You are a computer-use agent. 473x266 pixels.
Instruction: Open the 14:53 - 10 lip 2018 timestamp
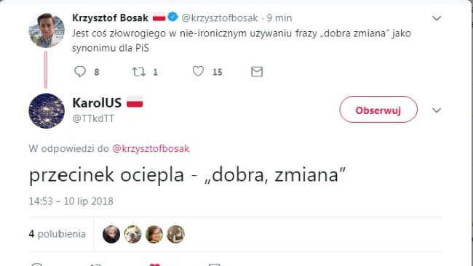[71, 201]
